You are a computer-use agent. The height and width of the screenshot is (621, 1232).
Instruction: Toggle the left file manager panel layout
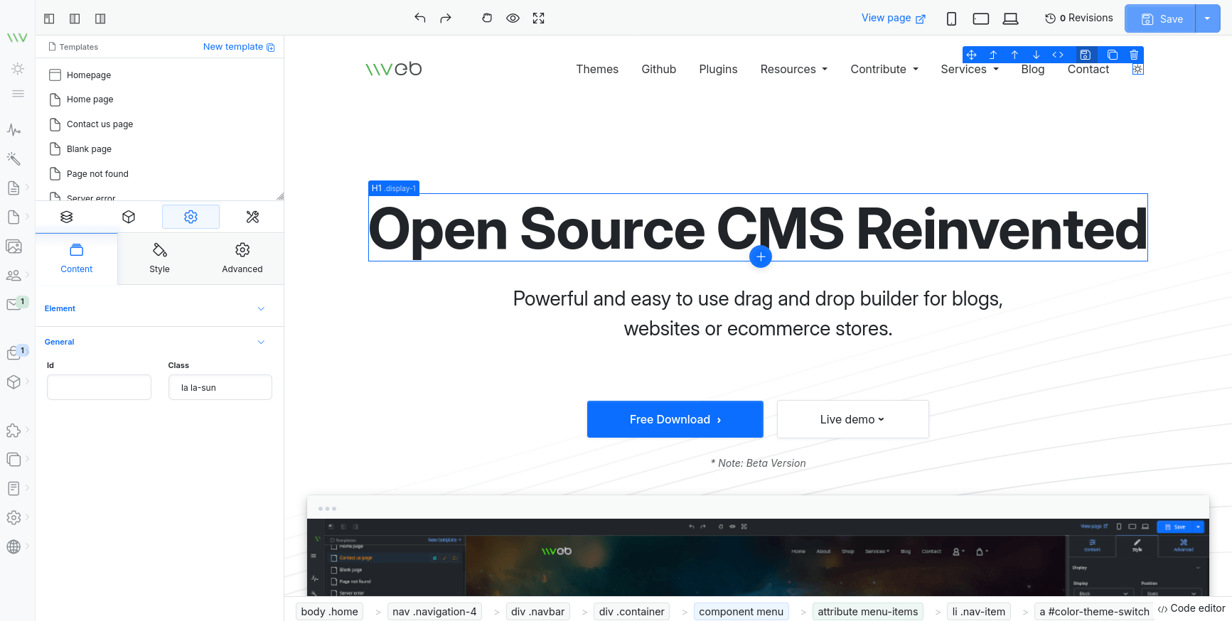(49, 18)
